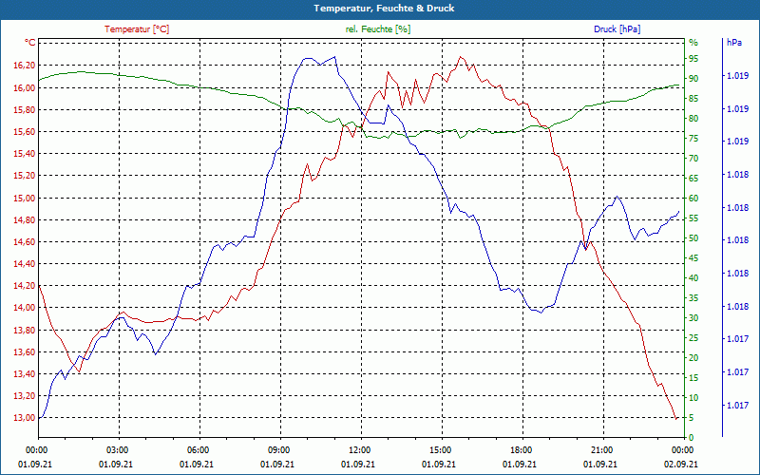Click the 70 humidity axis tick

pos(693,159)
